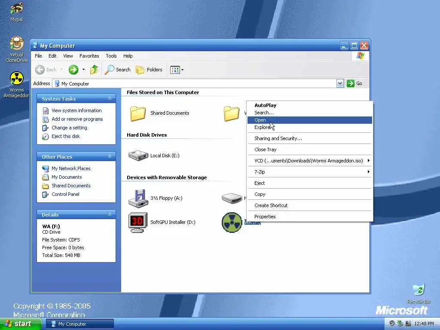
Task: Expand the VCD Worms Armageddon.iso submenu
Action: [309, 161]
